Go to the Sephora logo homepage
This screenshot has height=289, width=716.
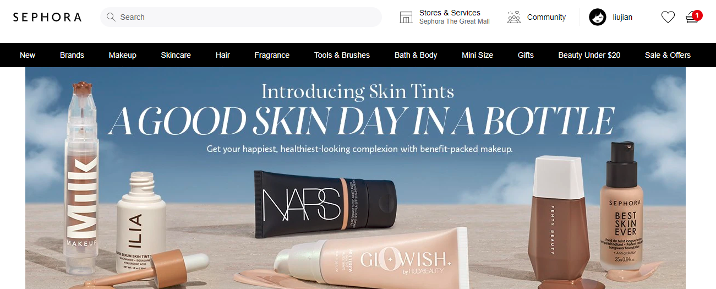47,17
